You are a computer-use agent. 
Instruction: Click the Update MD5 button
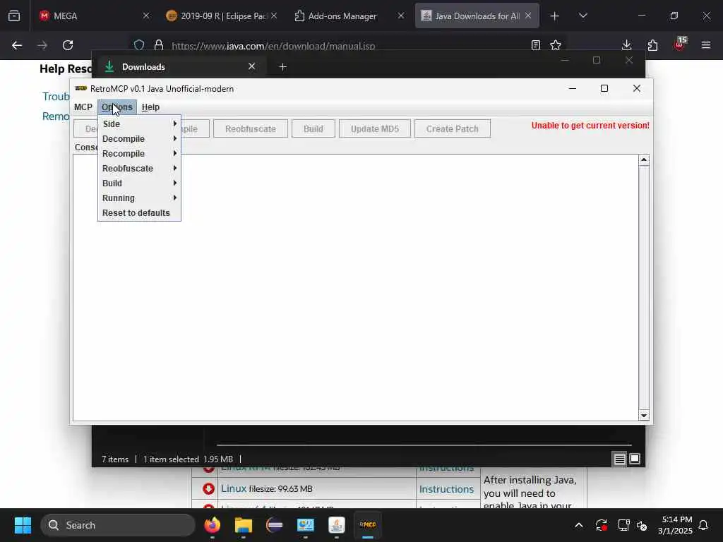coord(374,128)
